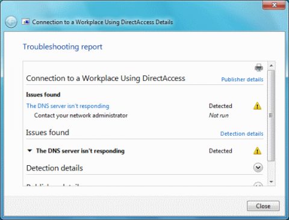Open the Publisher details link
This screenshot has width=289, height=220.
tap(242, 80)
